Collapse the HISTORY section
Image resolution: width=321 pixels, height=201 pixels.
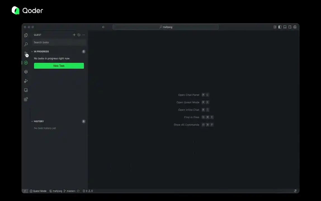pos(32,121)
